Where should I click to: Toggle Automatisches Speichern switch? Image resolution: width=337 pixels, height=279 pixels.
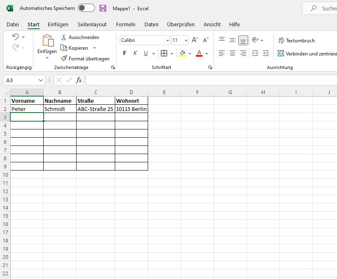point(86,8)
